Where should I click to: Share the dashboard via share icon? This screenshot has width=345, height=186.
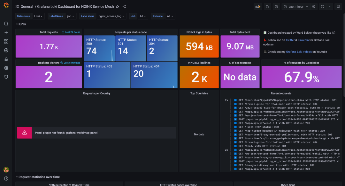click(124, 7)
